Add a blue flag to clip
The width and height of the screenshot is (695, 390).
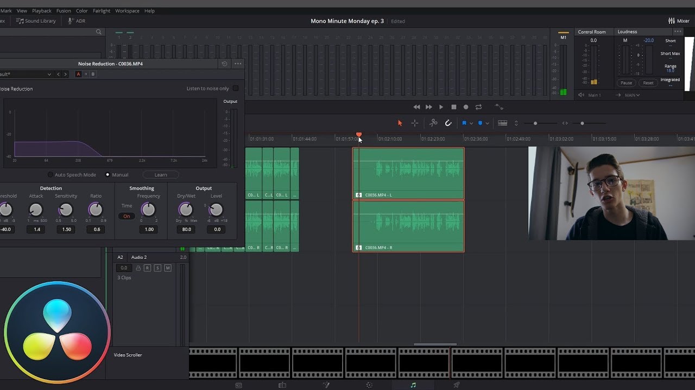(x=464, y=123)
